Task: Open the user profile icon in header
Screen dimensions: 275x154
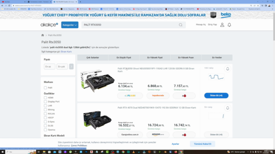Action: click(222, 25)
